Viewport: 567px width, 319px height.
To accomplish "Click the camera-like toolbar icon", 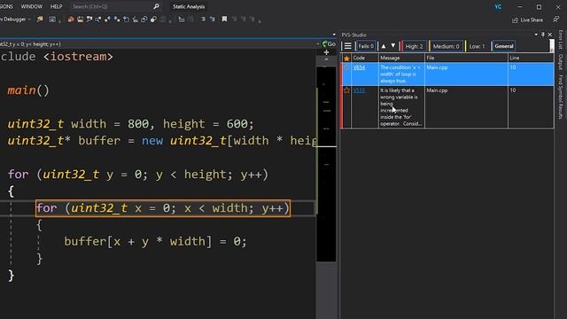I will (x=52, y=19).
